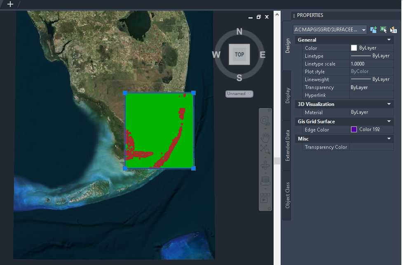The image size is (403, 265).
Task: Click North on the ViewCube compass
Action: click(239, 31)
